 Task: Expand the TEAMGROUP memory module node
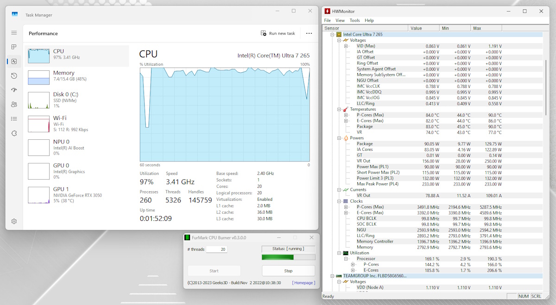pos(333,276)
